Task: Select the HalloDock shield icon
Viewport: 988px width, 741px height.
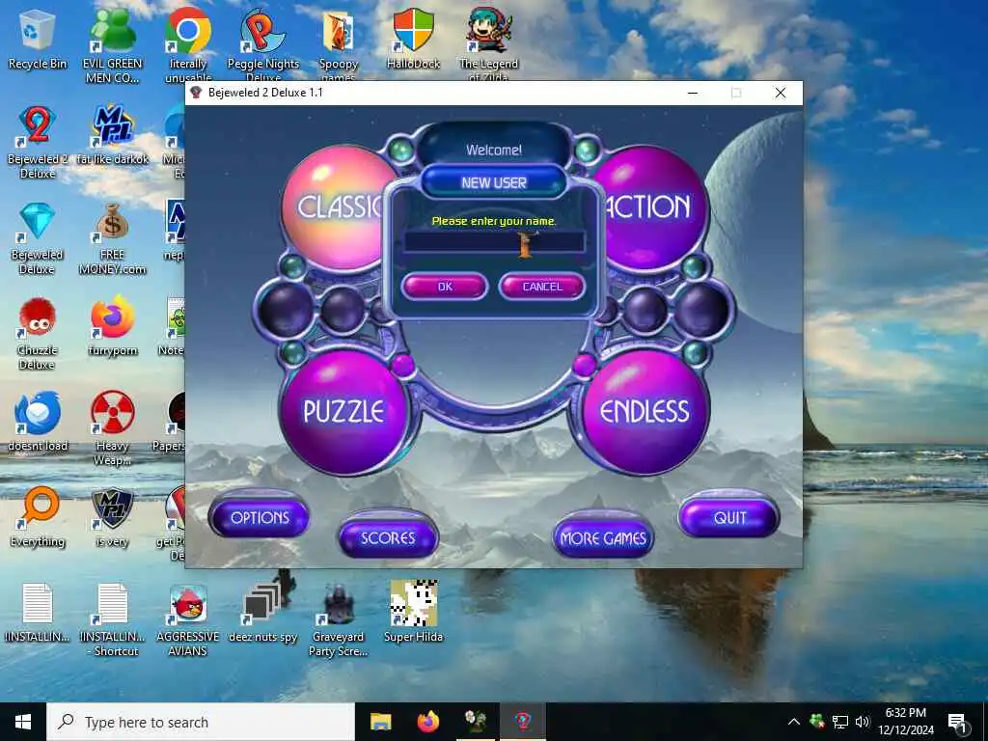Action: 413,39
